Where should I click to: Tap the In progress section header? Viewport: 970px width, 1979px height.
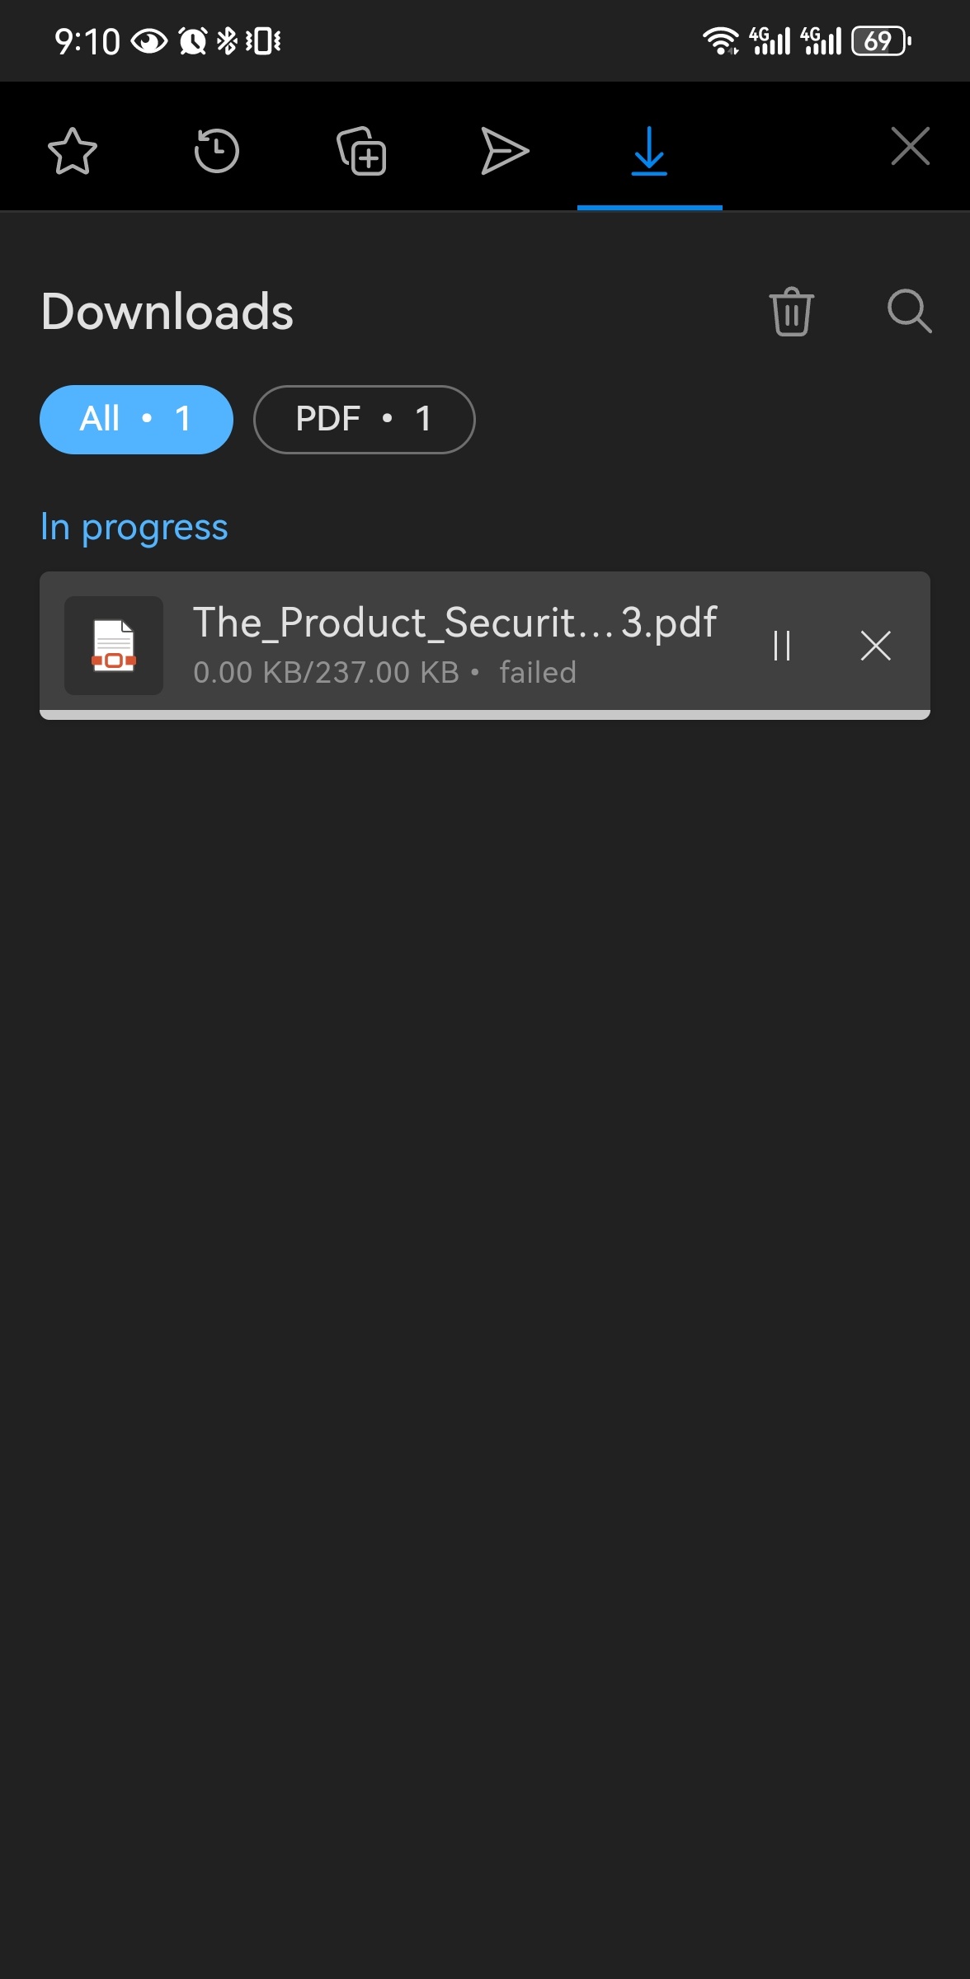pyautogui.click(x=134, y=528)
